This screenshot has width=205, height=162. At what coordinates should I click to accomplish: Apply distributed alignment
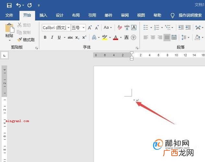(x=174, y=37)
